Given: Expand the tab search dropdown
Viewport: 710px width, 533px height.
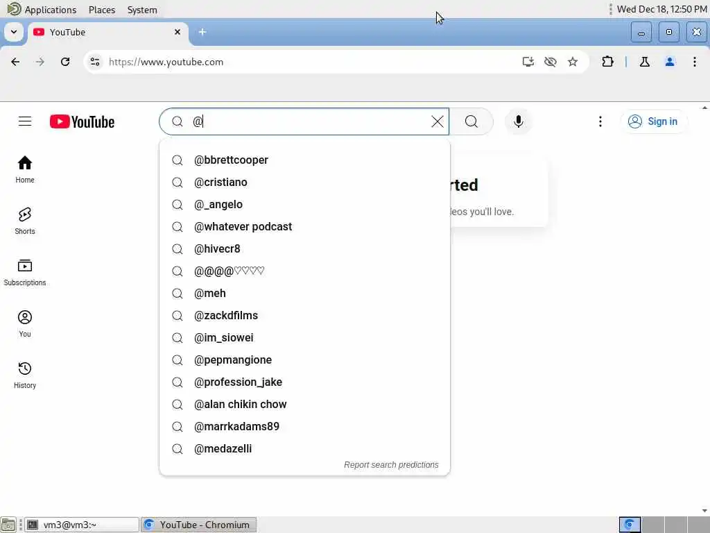Looking at the screenshot, I should tap(14, 32).
